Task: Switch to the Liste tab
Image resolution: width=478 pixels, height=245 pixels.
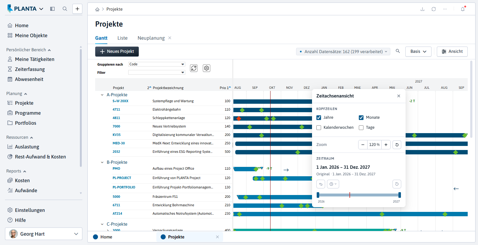Action: click(x=122, y=38)
